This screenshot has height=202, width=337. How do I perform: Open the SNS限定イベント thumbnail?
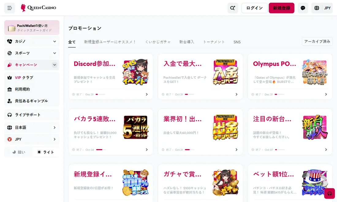[x=136, y=72]
